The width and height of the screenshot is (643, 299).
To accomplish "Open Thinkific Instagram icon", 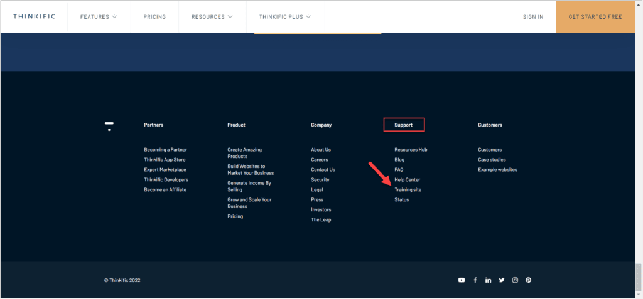I will pyautogui.click(x=515, y=280).
